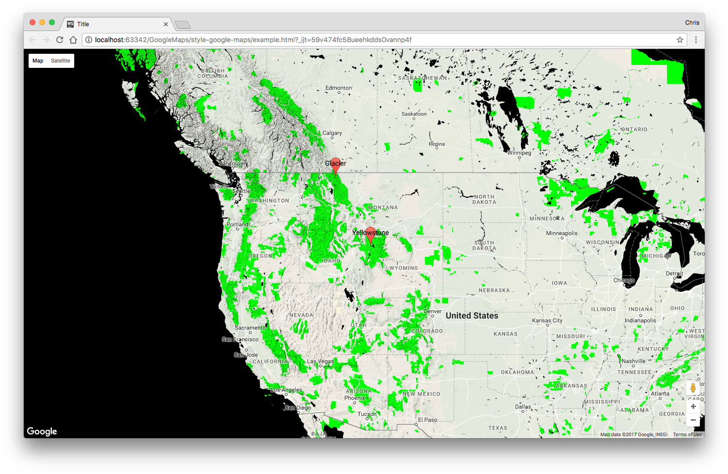The width and height of the screenshot is (728, 474).
Task: Click the WYOMING state label
Action: point(404,268)
